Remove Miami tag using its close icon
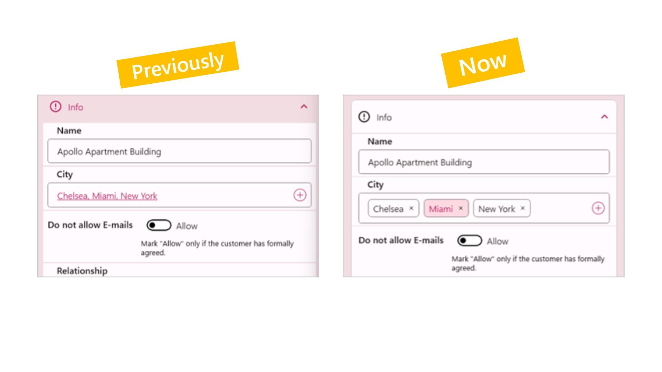Viewport: 662px width, 372px height. (x=461, y=208)
